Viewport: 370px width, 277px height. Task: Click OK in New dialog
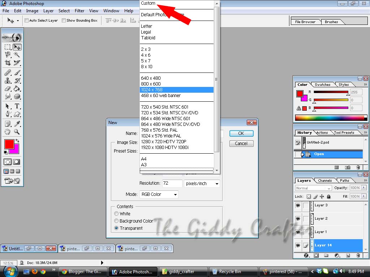241,133
